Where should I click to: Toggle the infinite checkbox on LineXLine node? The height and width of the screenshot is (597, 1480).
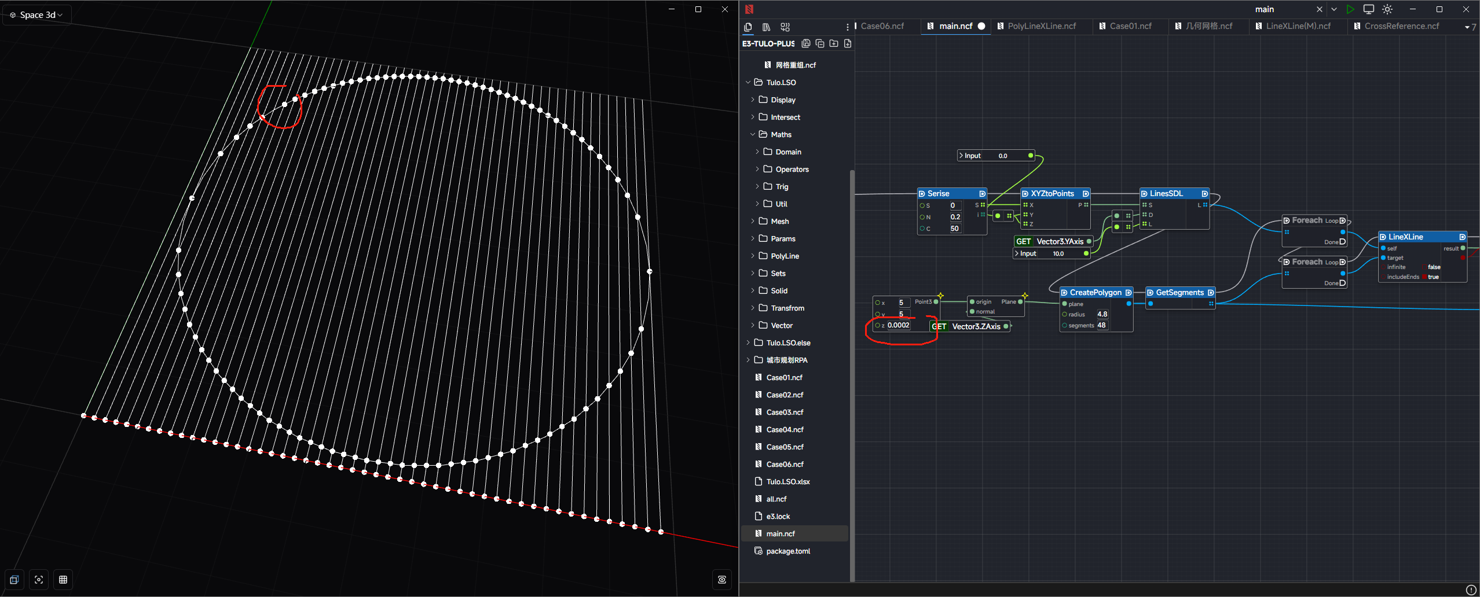[1424, 267]
